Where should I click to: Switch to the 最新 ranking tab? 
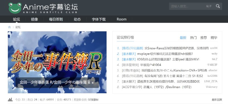point(183,38)
